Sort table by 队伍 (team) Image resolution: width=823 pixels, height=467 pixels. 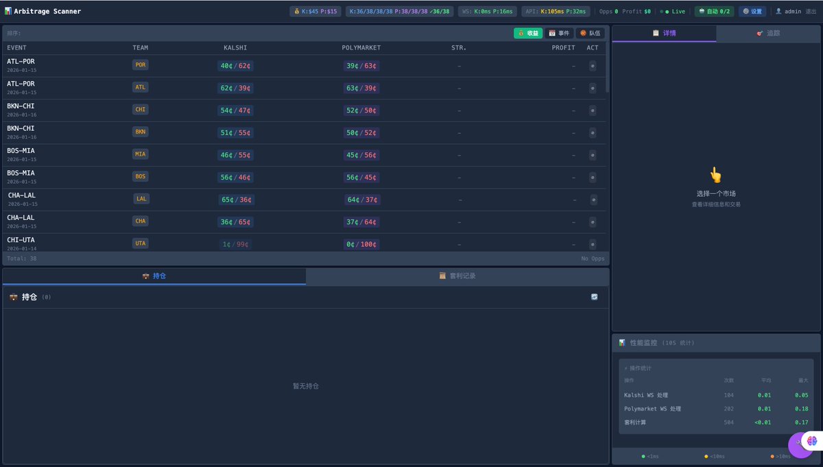(590, 33)
